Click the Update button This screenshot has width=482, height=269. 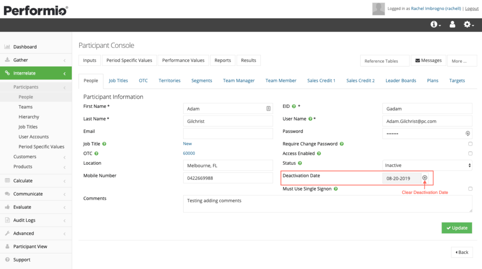[457, 228]
